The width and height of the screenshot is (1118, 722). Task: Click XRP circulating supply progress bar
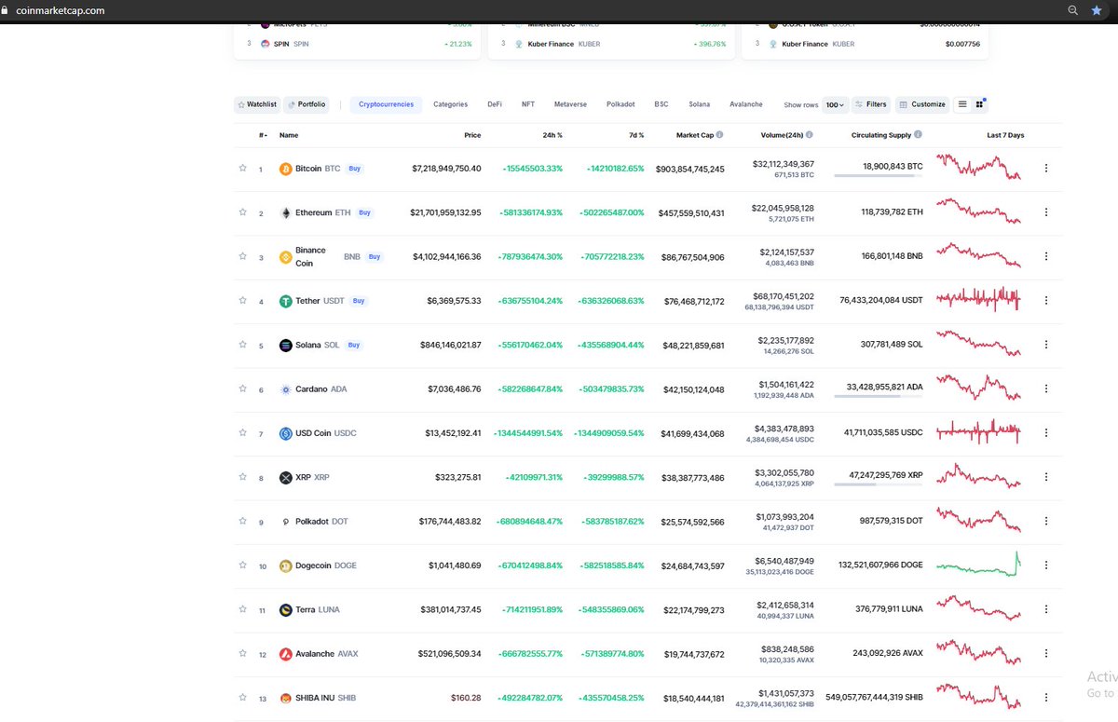coord(879,484)
